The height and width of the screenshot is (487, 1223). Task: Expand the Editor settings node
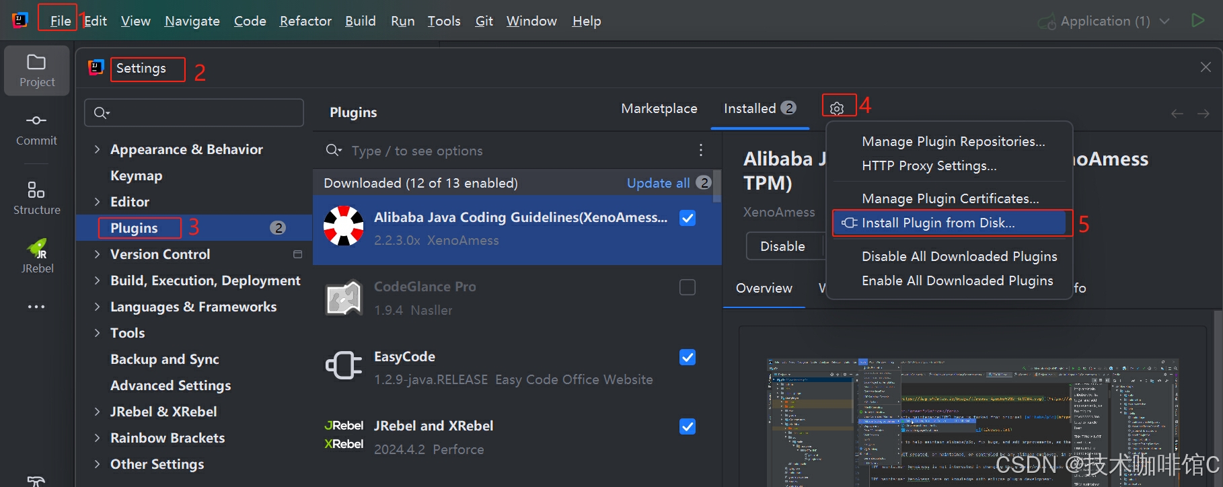(97, 202)
